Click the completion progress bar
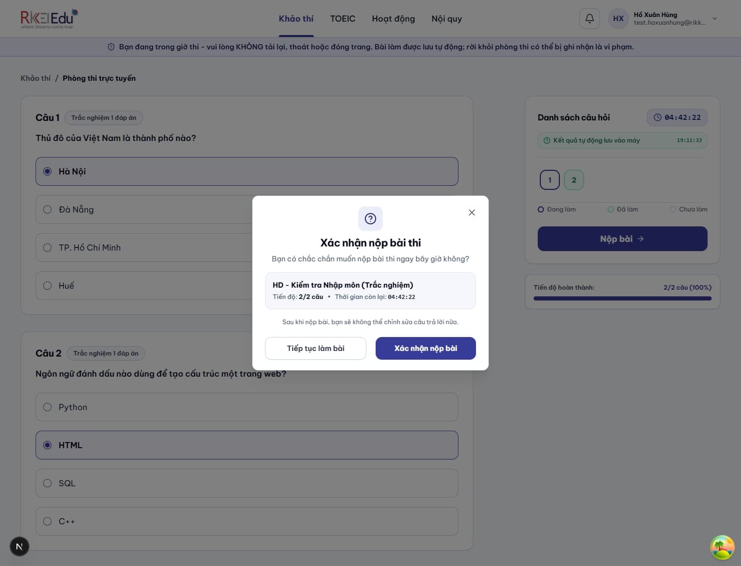The image size is (741, 566). pos(623,298)
